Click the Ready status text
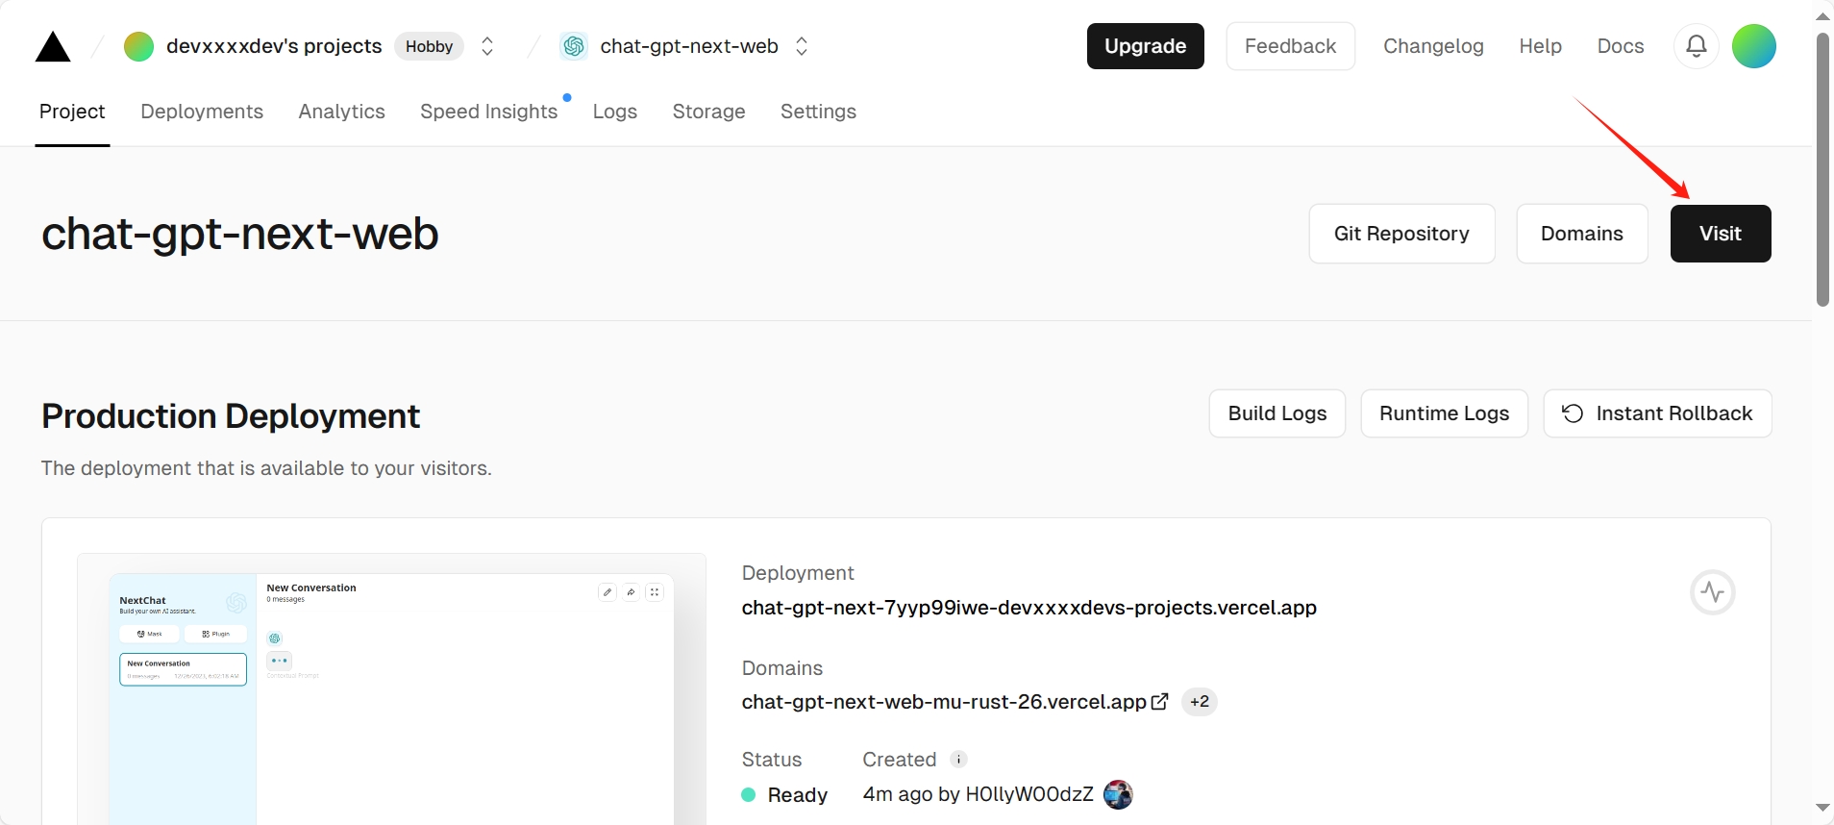 coord(798,795)
